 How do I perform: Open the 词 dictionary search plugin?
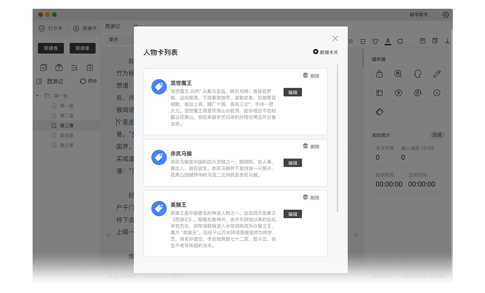pyautogui.click(x=398, y=74)
